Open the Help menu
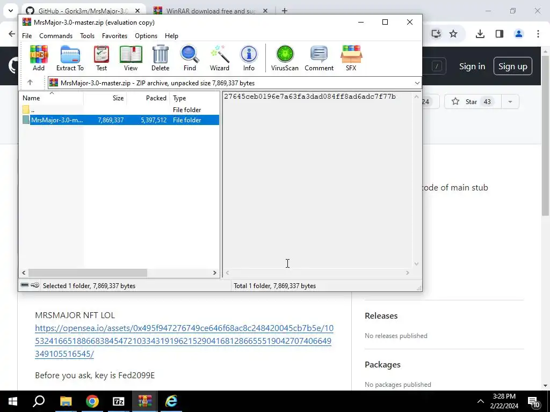This screenshot has width=550, height=412. click(x=171, y=36)
